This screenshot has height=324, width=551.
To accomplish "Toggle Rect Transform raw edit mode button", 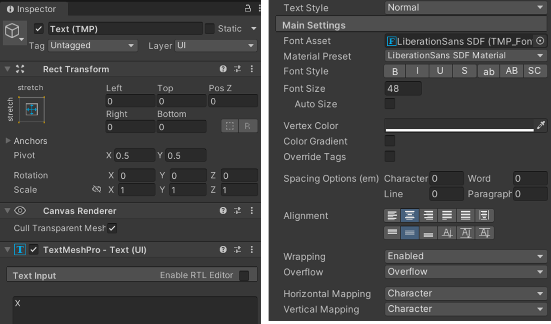I will (248, 126).
